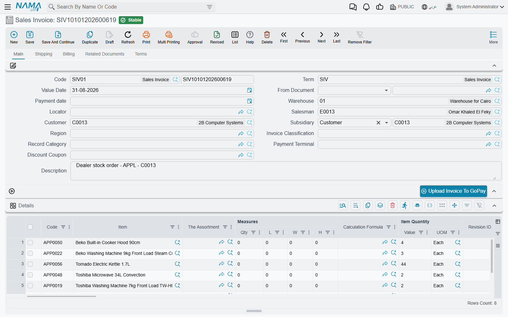This screenshot has width=508, height=317.
Task: Open the hamburger main menu
Action: (8, 7)
